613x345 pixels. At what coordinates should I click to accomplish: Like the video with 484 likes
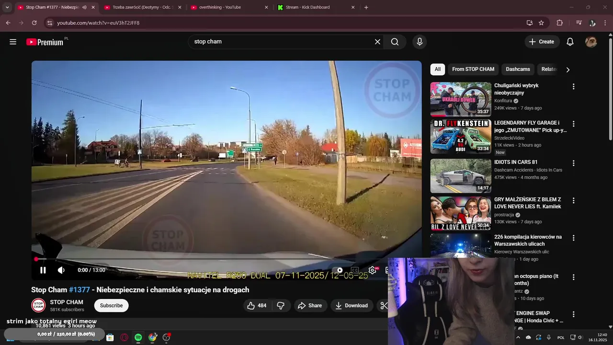[257, 306]
